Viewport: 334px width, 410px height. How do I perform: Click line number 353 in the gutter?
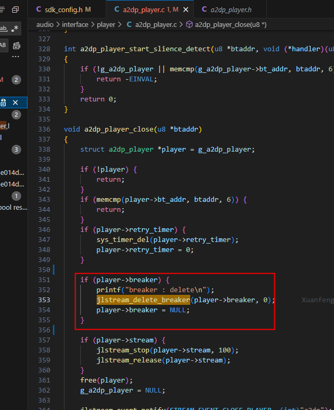(44, 300)
